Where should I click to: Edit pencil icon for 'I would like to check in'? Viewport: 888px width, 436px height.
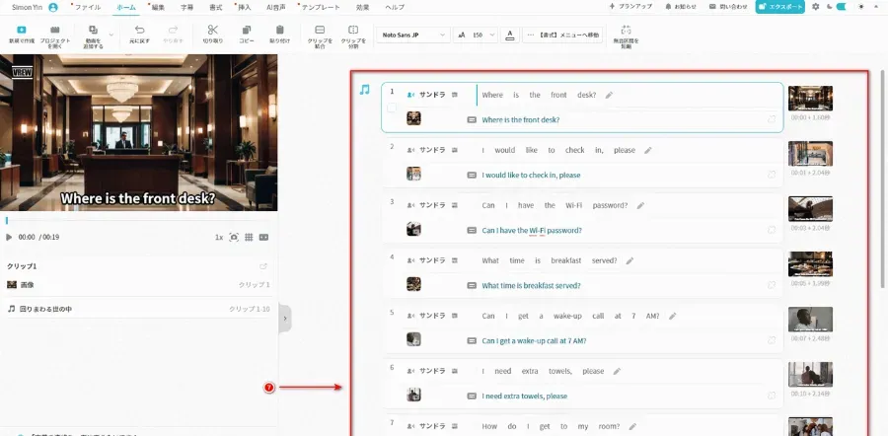tap(648, 151)
